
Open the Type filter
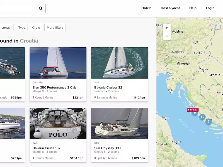(x=22, y=28)
